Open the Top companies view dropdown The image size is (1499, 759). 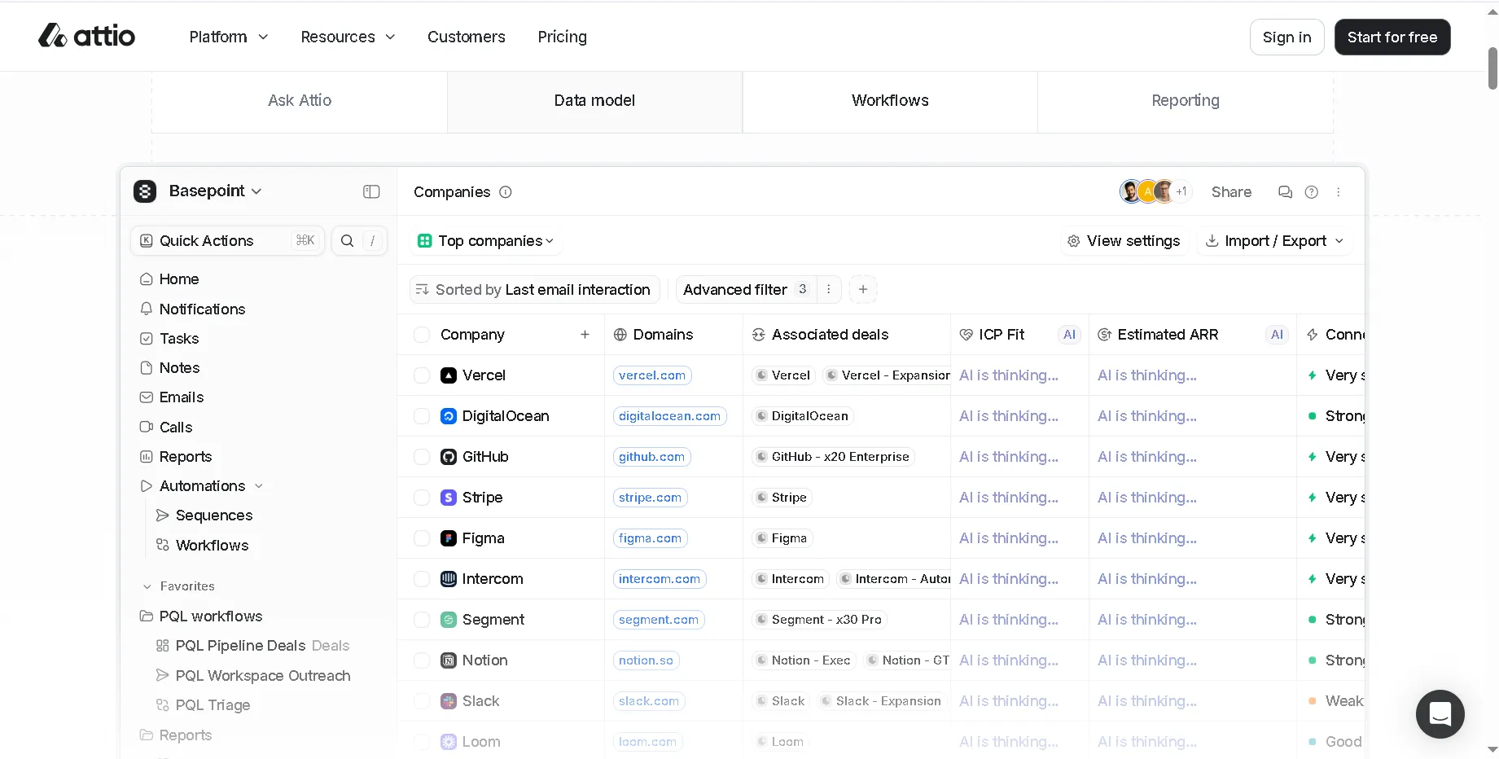[485, 240]
